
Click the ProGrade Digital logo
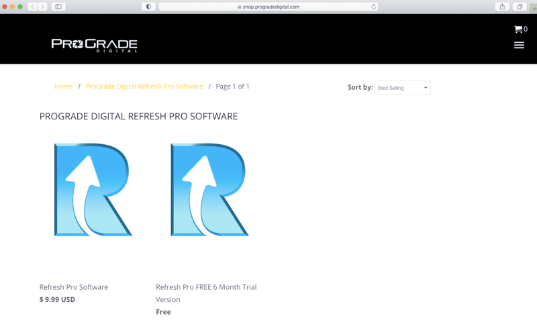94,46
